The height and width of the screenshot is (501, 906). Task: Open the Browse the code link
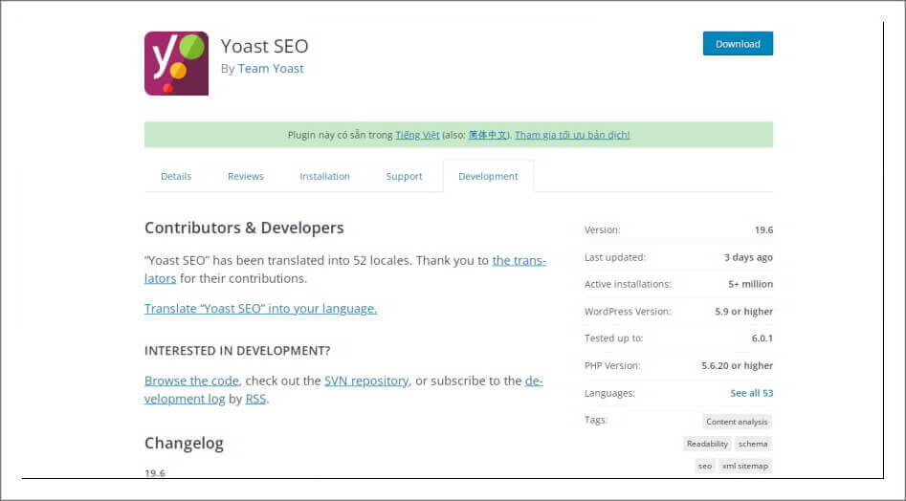point(191,381)
